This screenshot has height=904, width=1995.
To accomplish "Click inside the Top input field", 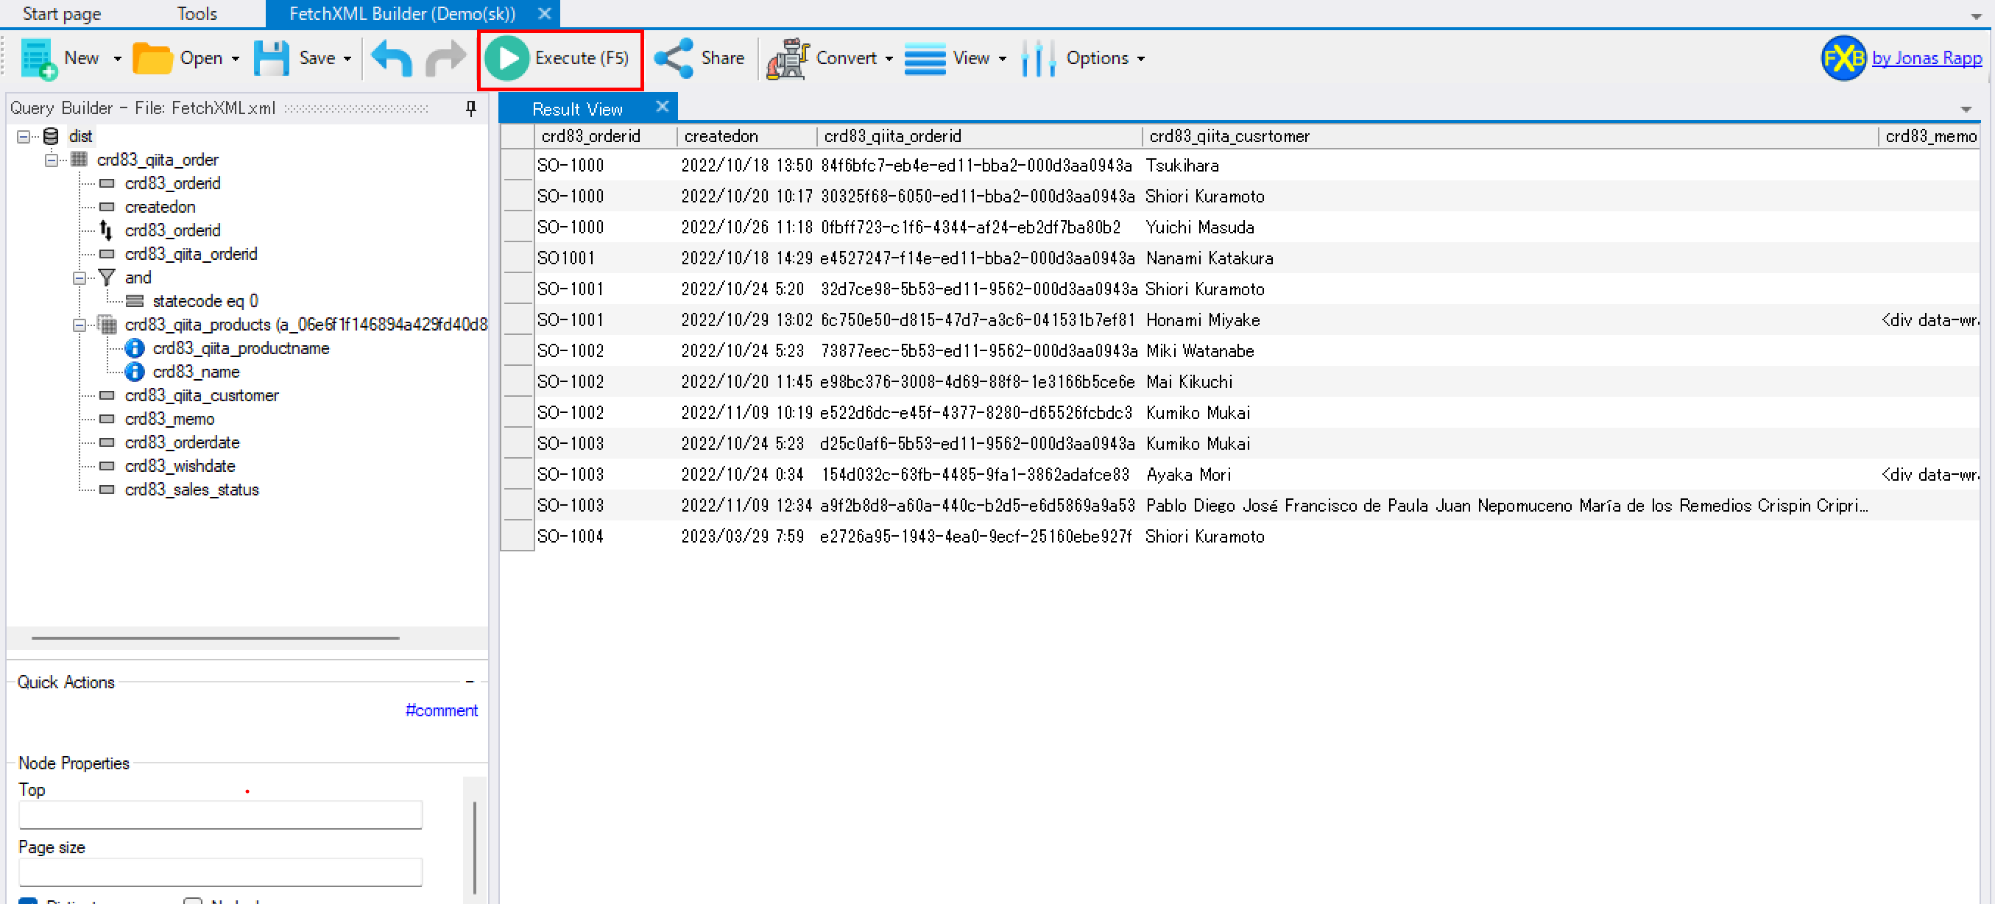I will point(220,814).
